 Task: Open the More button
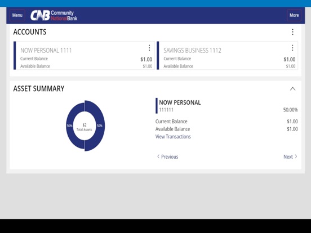click(x=294, y=15)
